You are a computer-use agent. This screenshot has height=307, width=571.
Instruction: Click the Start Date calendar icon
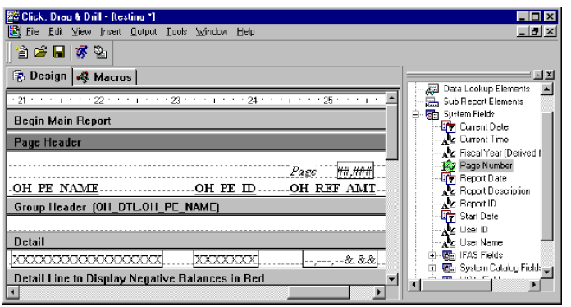click(448, 217)
